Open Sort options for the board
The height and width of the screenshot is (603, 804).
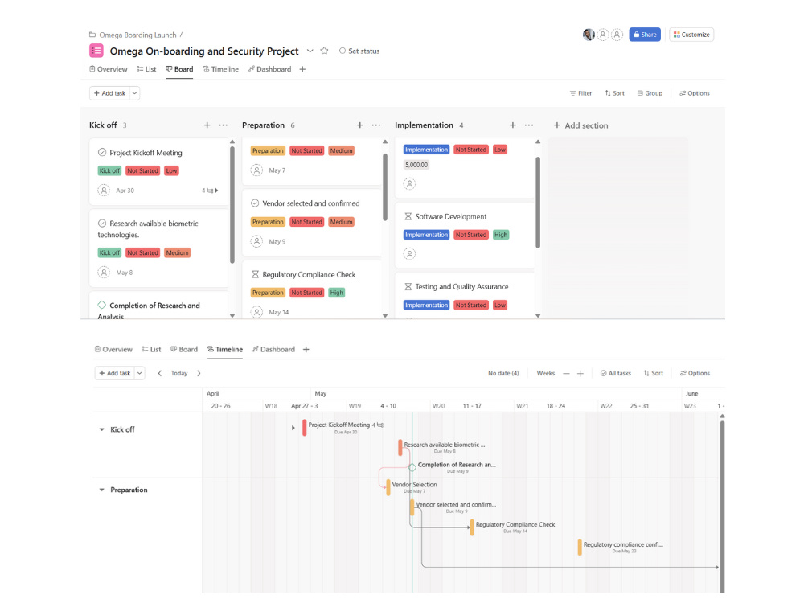(614, 92)
